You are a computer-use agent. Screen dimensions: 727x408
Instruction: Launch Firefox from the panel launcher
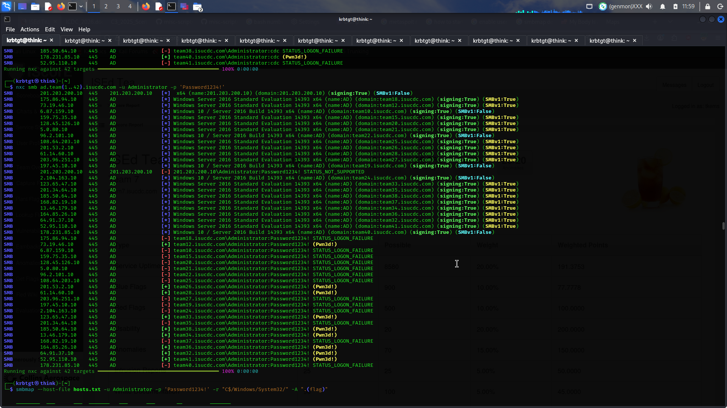click(61, 6)
